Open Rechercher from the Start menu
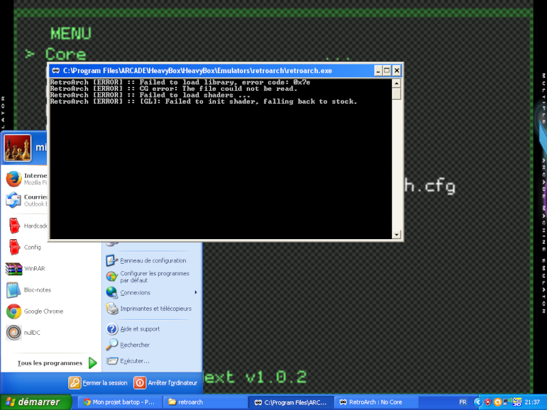 [x=128, y=345]
